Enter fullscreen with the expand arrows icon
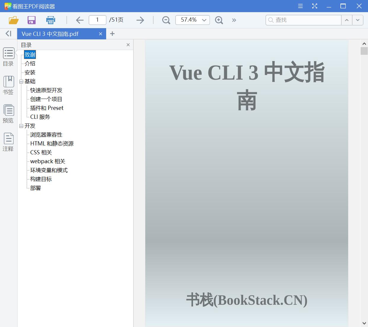This screenshot has height=327, width=368. (x=315, y=6)
